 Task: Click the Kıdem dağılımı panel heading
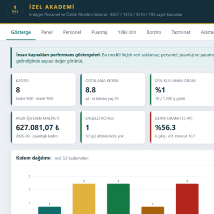coord(33,158)
